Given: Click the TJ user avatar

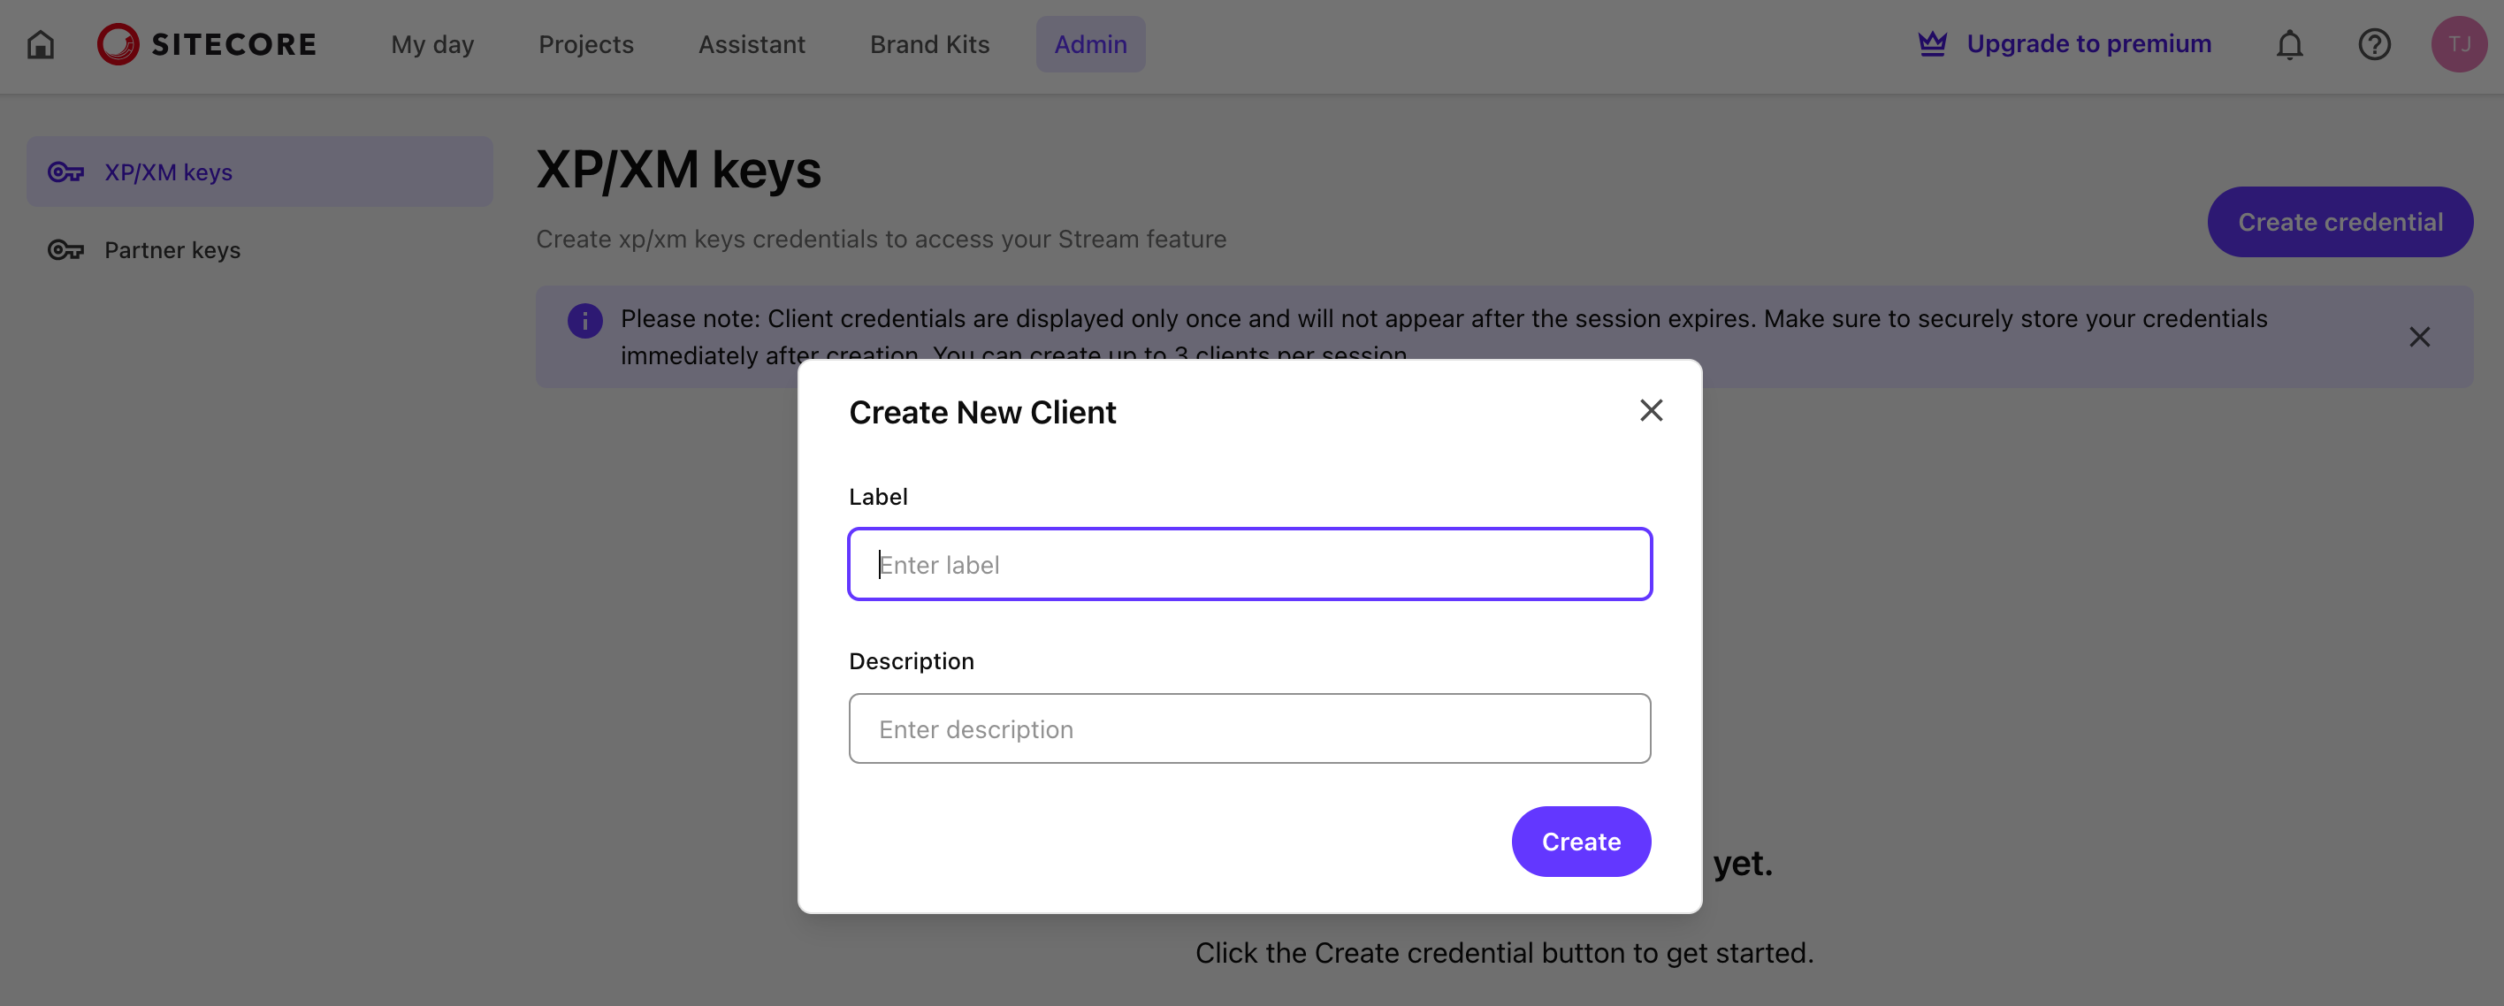Looking at the screenshot, I should 2458,43.
